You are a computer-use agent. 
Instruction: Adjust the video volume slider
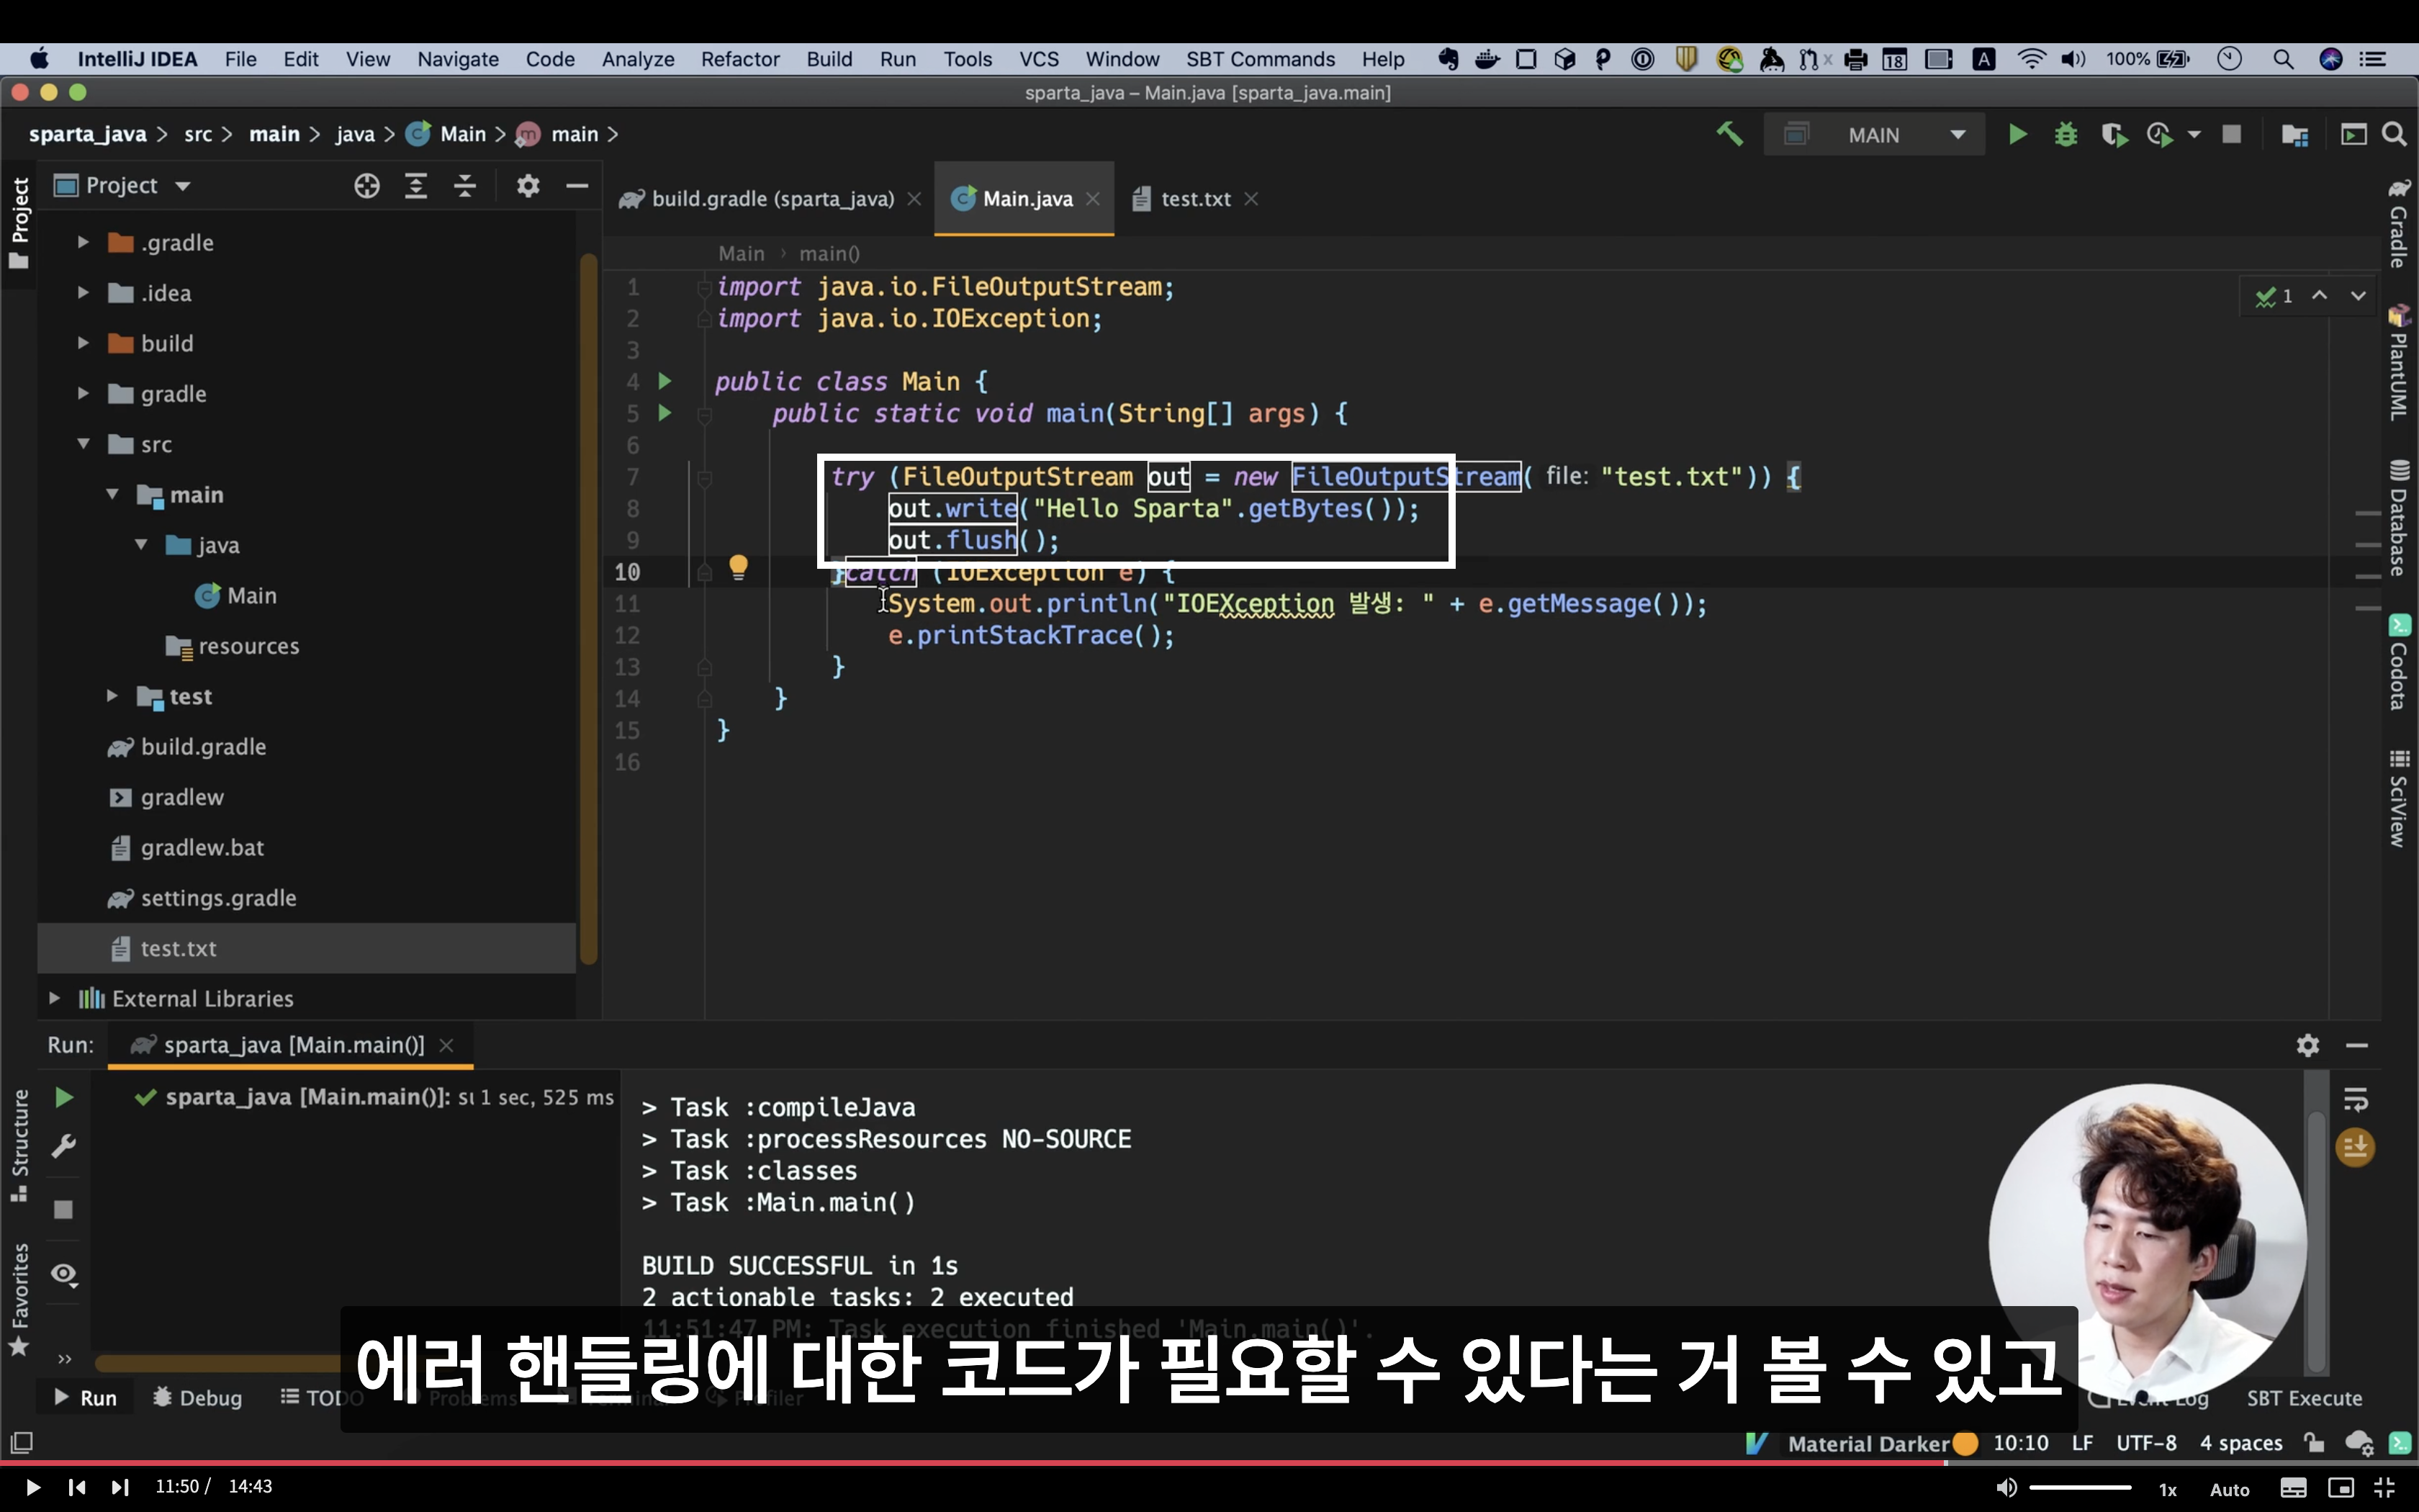pyautogui.click(x=2080, y=1488)
